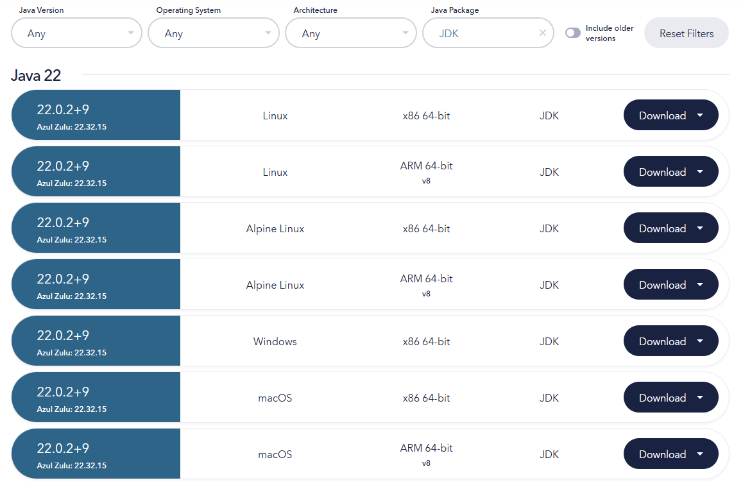
Task: Click the Windows operating system cell
Action: (275, 341)
